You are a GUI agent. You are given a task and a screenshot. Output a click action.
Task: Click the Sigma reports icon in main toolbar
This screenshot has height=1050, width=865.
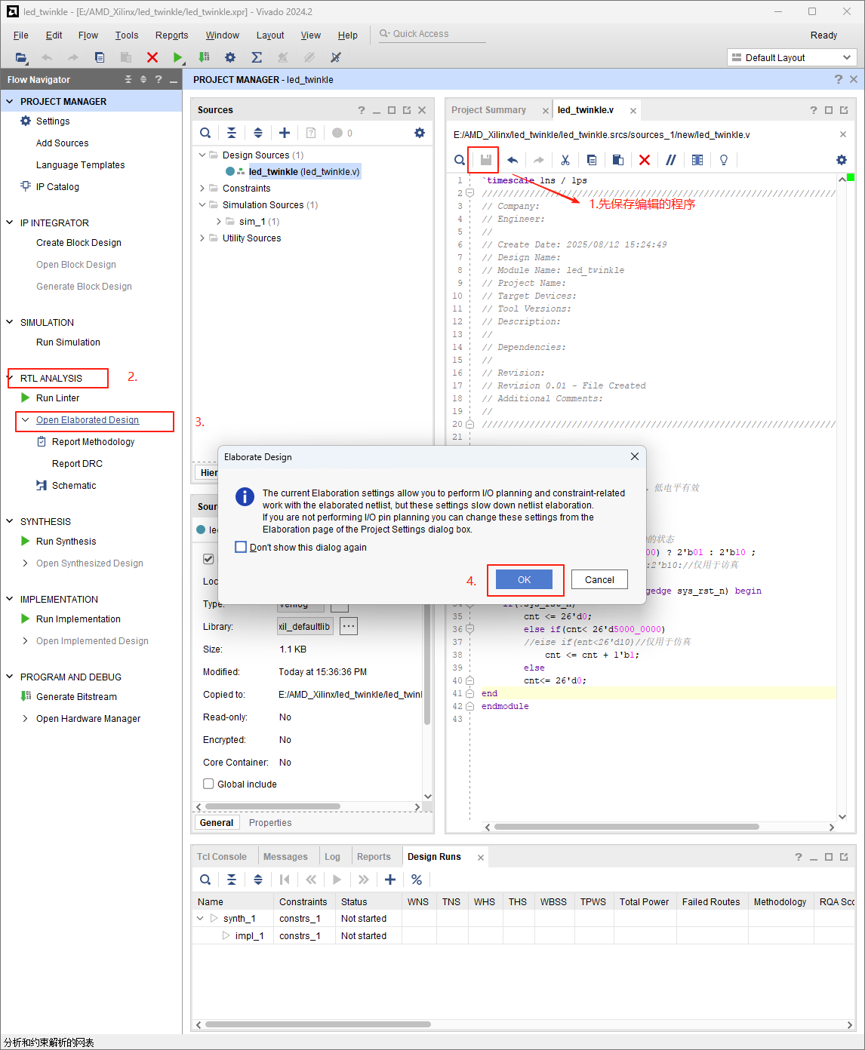point(257,57)
